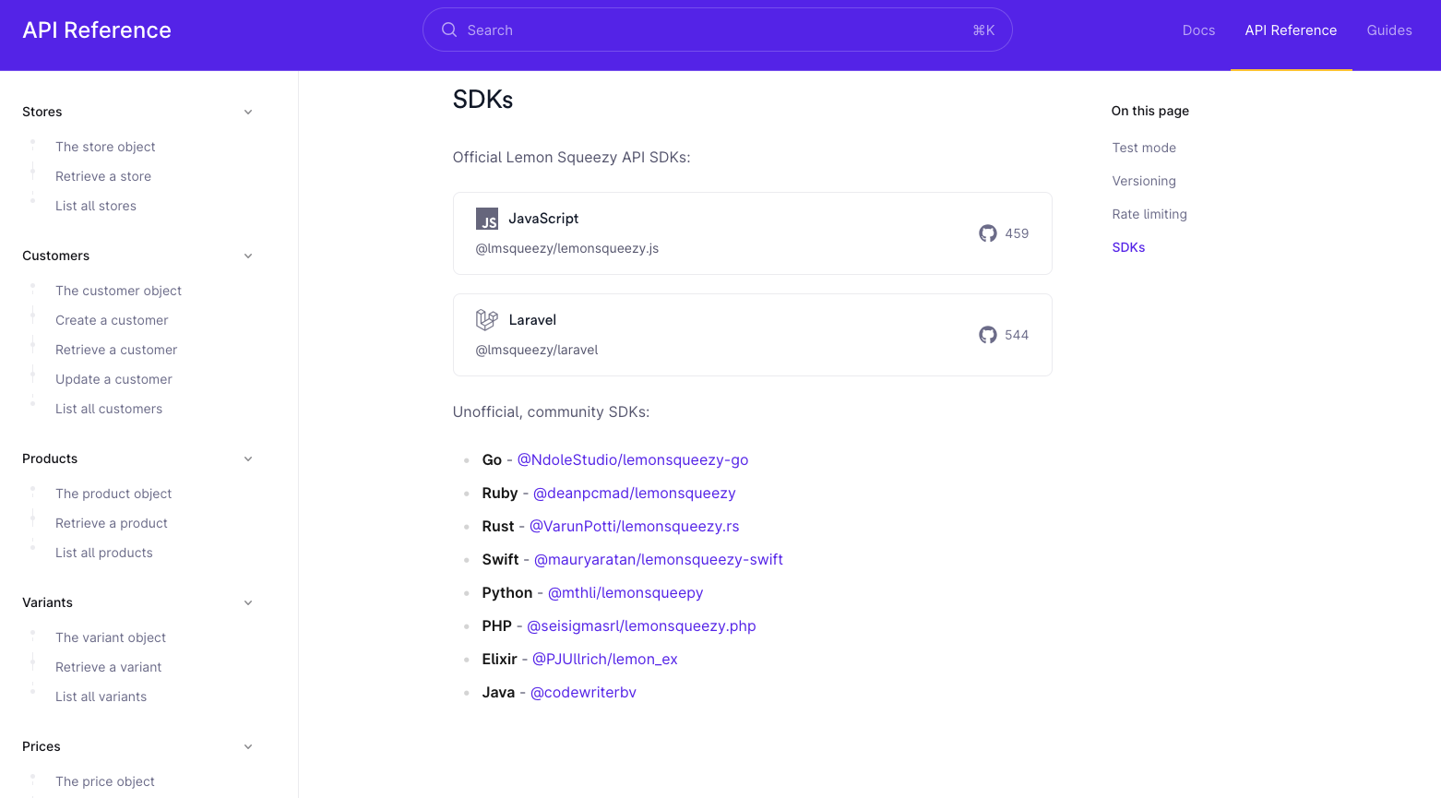Click the JavaScript JS logo icon
The width and height of the screenshot is (1441, 798).
point(487,219)
